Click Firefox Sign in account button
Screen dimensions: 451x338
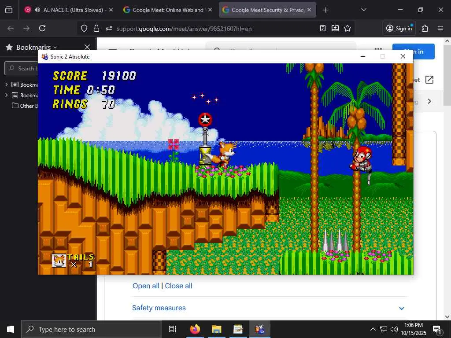click(x=399, y=28)
